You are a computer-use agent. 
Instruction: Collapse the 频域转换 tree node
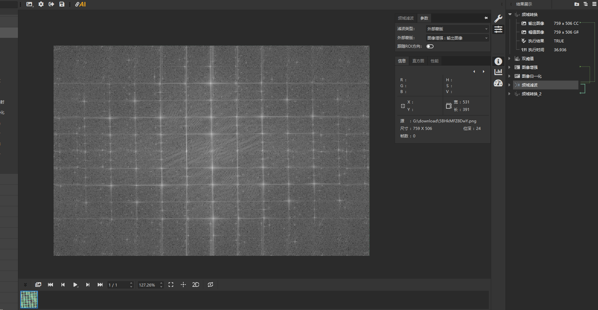click(x=510, y=14)
